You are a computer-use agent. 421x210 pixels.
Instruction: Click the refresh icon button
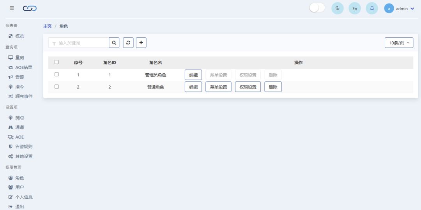[x=128, y=42]
